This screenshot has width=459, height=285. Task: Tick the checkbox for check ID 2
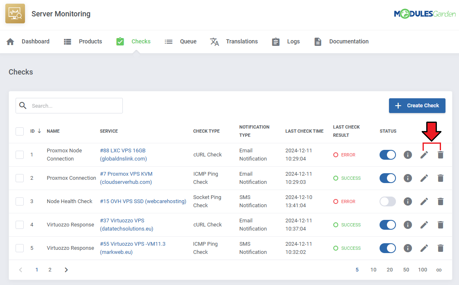[20, 178]
